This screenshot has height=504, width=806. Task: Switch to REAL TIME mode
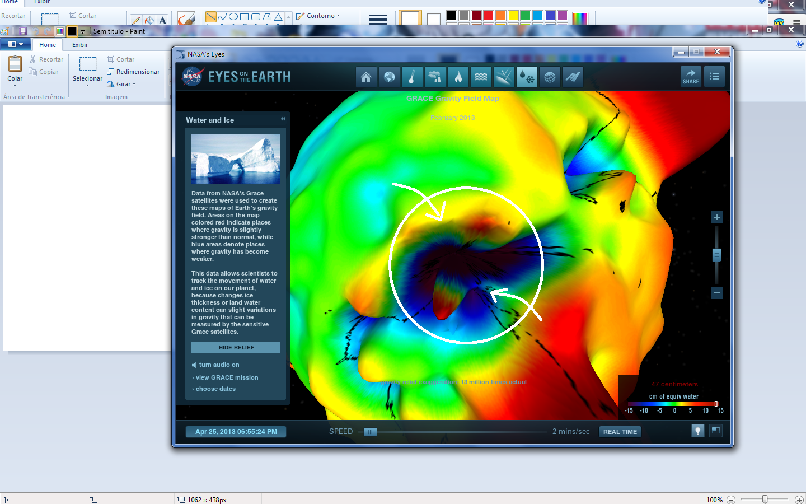click(x=620, y=432)
